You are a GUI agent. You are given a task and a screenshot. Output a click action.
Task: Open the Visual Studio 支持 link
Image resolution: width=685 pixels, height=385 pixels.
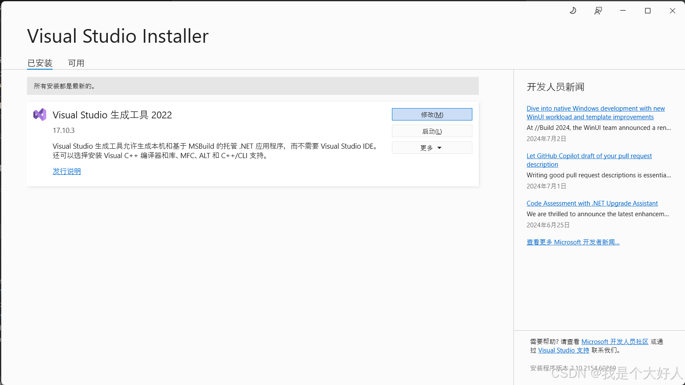coord(563,350)
